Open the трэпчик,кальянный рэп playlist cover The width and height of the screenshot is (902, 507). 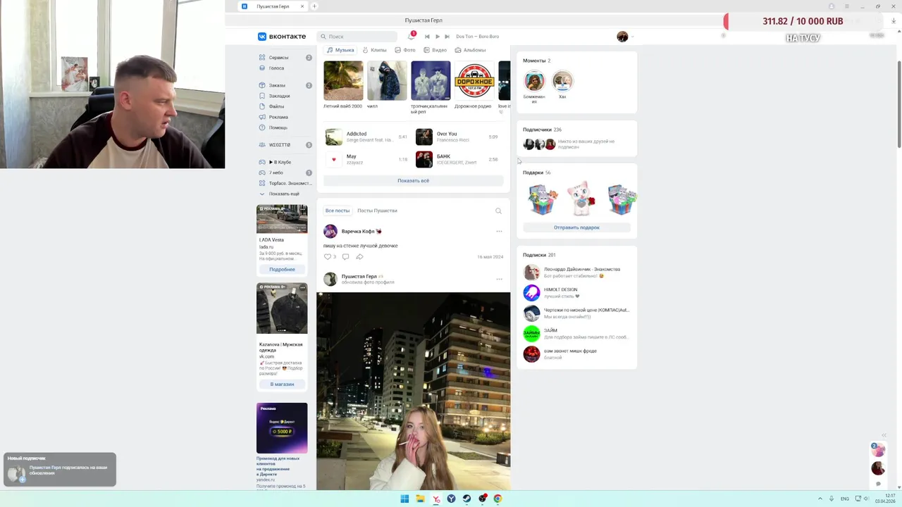431,80
